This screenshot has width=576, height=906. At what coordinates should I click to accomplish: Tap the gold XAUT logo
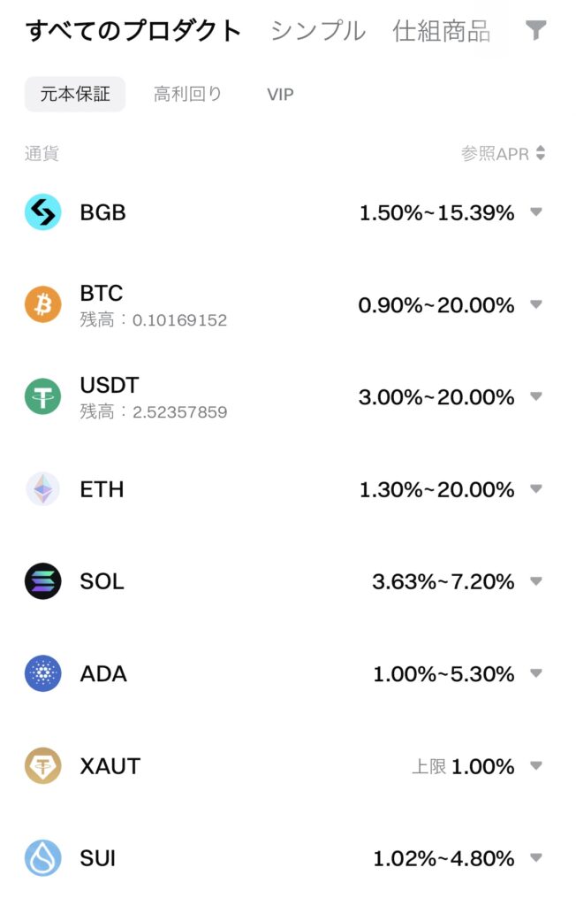click(x=42, y=765)
